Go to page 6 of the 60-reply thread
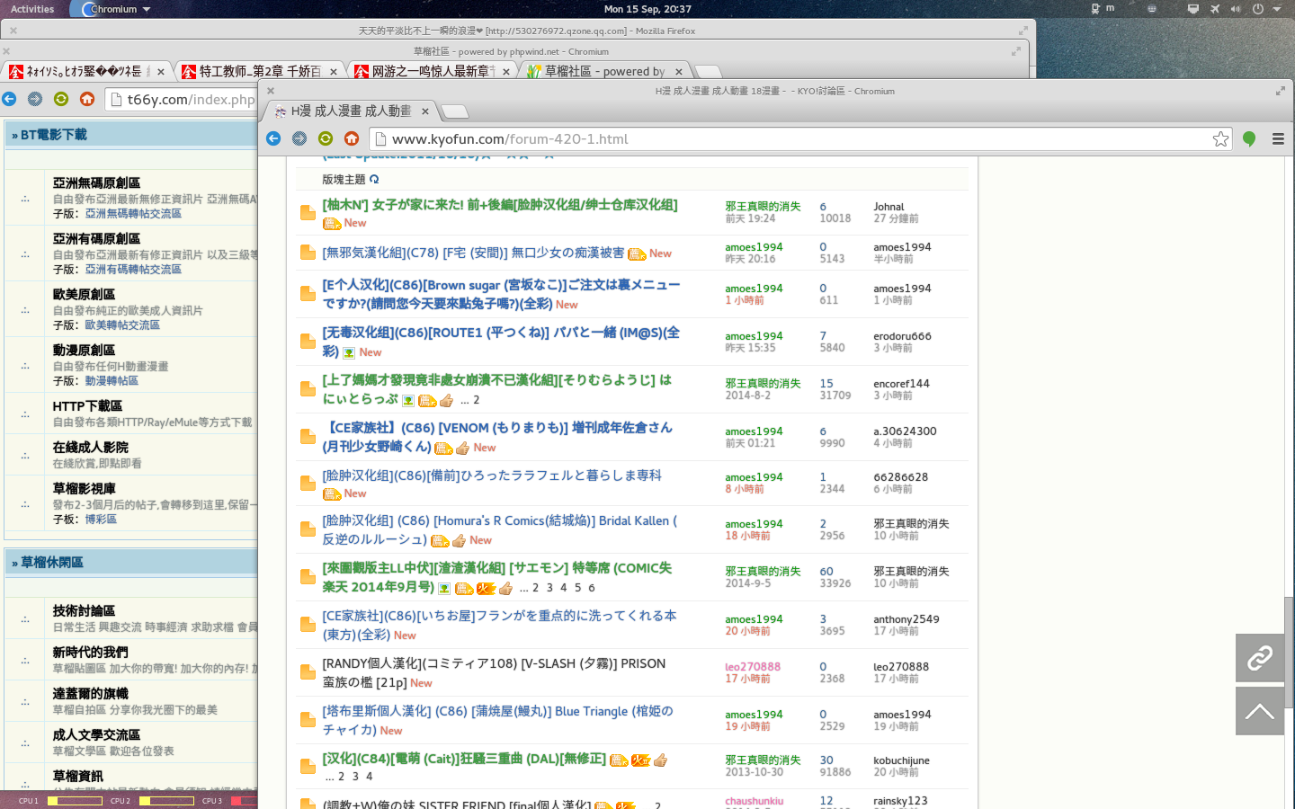1295x809 pixels. (592, 588)
